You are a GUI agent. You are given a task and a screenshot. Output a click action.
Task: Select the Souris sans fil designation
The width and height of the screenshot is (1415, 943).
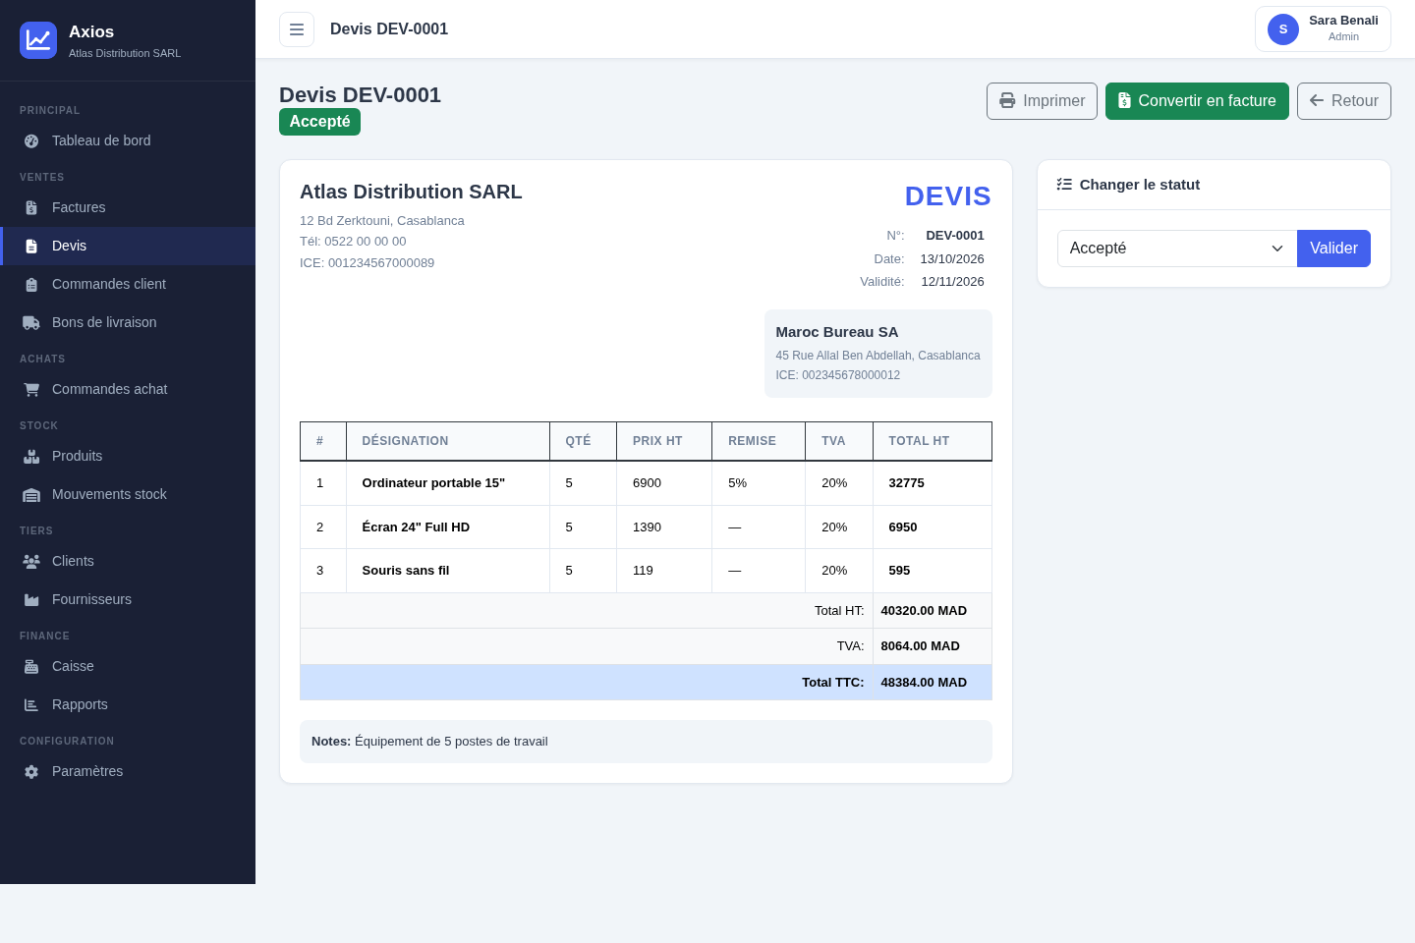click(406, 571)
